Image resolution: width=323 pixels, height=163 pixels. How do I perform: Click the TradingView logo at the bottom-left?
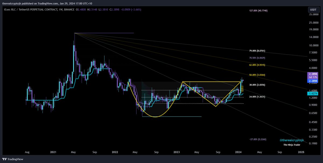pyautogui.click(x=13, y=159)
